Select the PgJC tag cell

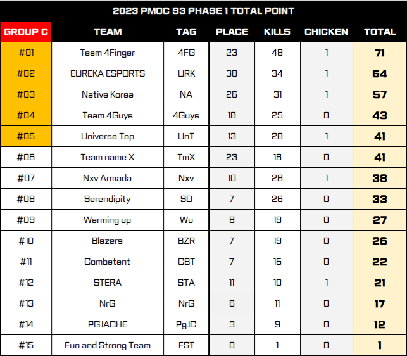185,324
